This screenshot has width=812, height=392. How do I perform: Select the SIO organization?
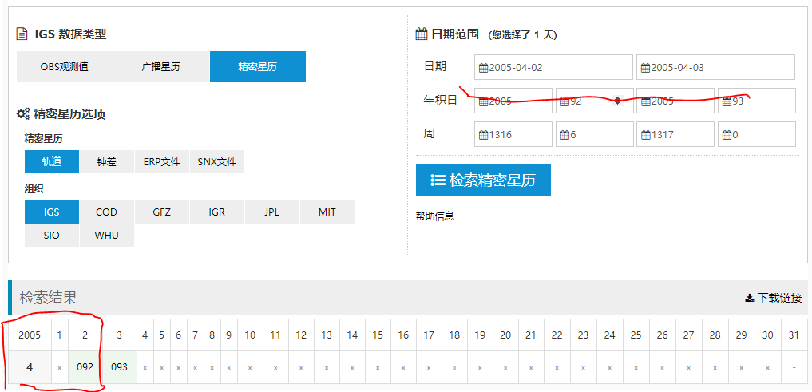point(52,235)
